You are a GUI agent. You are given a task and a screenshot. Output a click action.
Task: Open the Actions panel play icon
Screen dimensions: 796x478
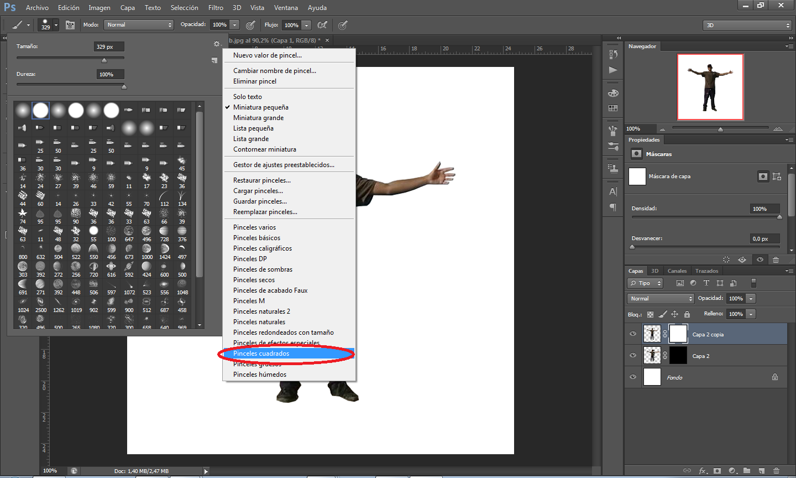coord(613,70)
